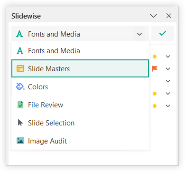Screen dimensions: 185x172
Task: Choose Fonts and Media in dropdown list
Action: tap(80, 51)
